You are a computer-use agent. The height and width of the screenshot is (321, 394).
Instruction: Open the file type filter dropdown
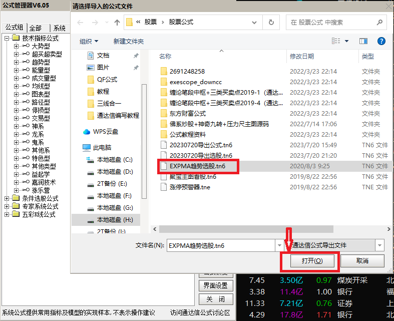[379, 245]
